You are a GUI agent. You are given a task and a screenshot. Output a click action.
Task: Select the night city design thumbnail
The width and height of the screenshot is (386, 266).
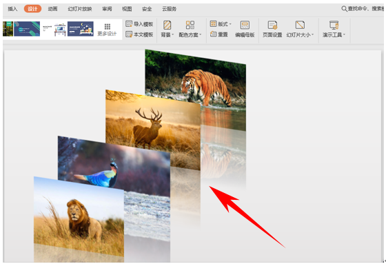tap(81, 29)
